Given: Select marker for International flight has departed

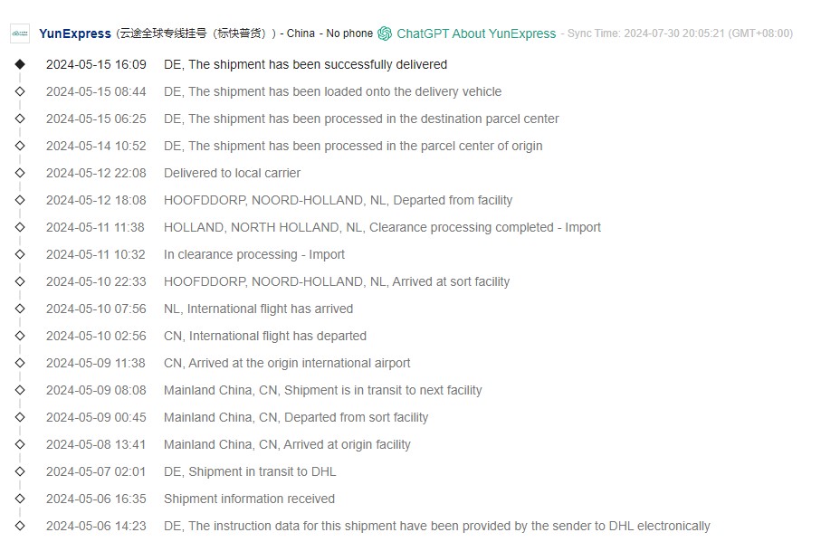Looking at the screenshot, I should [20, 336].
